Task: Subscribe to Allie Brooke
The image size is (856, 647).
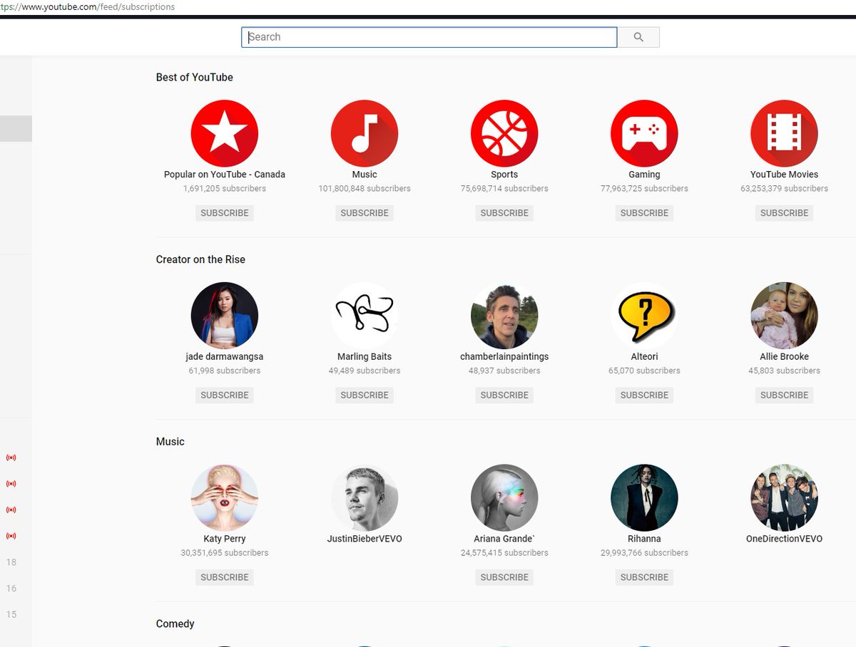Action: point(784,395)
